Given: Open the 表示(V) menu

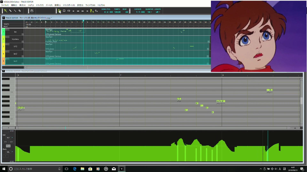Looking at the screenshot, I should click(x=22, y=5).
